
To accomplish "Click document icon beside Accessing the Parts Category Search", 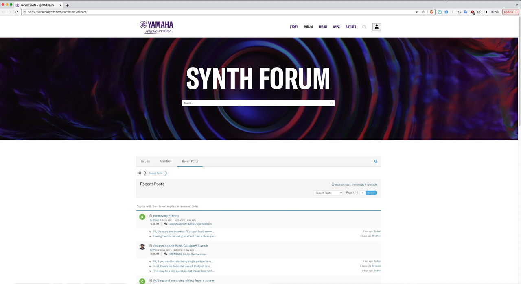I will pyautogui.click(x=151, y=246).
